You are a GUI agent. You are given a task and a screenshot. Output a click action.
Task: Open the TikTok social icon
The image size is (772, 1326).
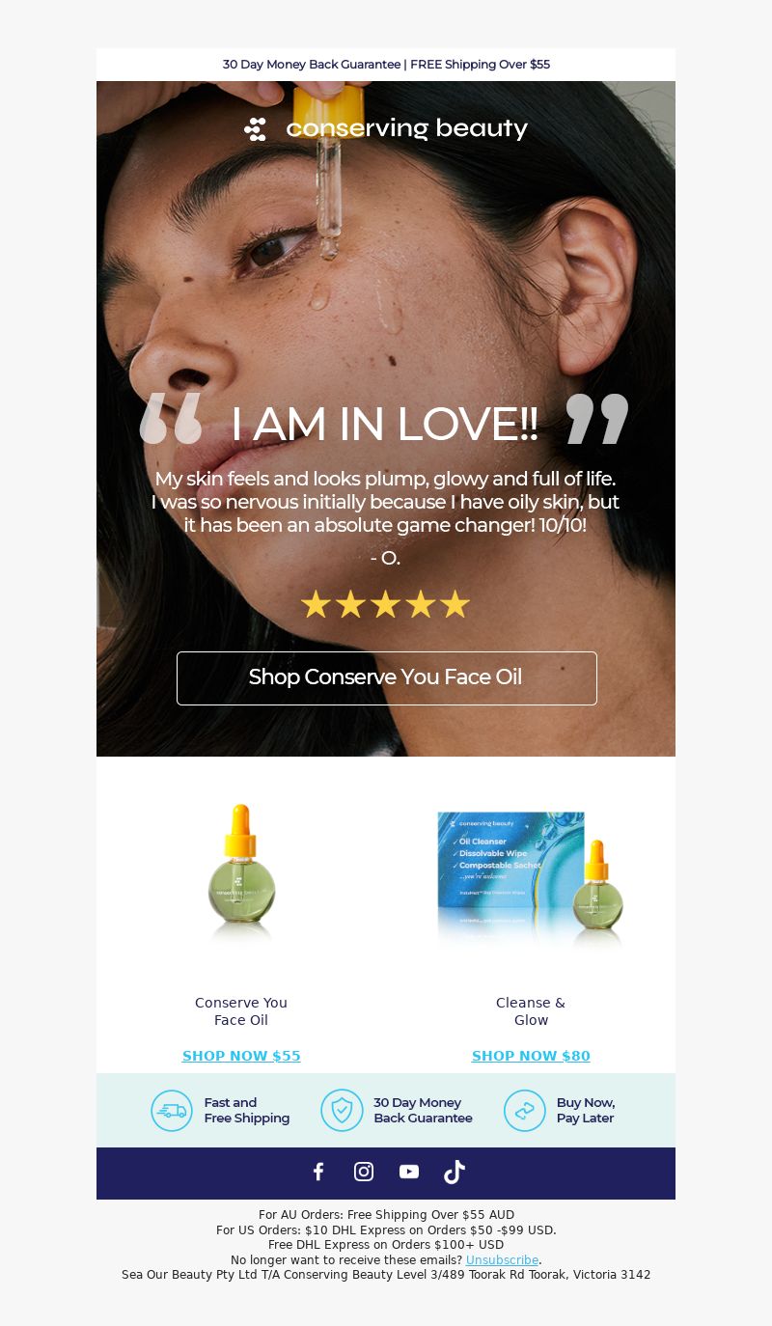click(455, 1172)
